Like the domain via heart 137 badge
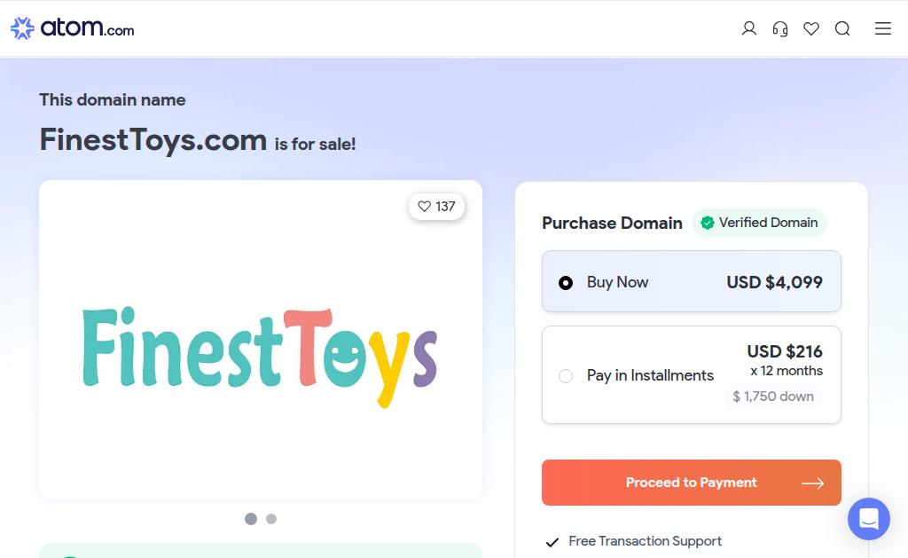This screenshot has width=908, height=558. pos(436,207)
